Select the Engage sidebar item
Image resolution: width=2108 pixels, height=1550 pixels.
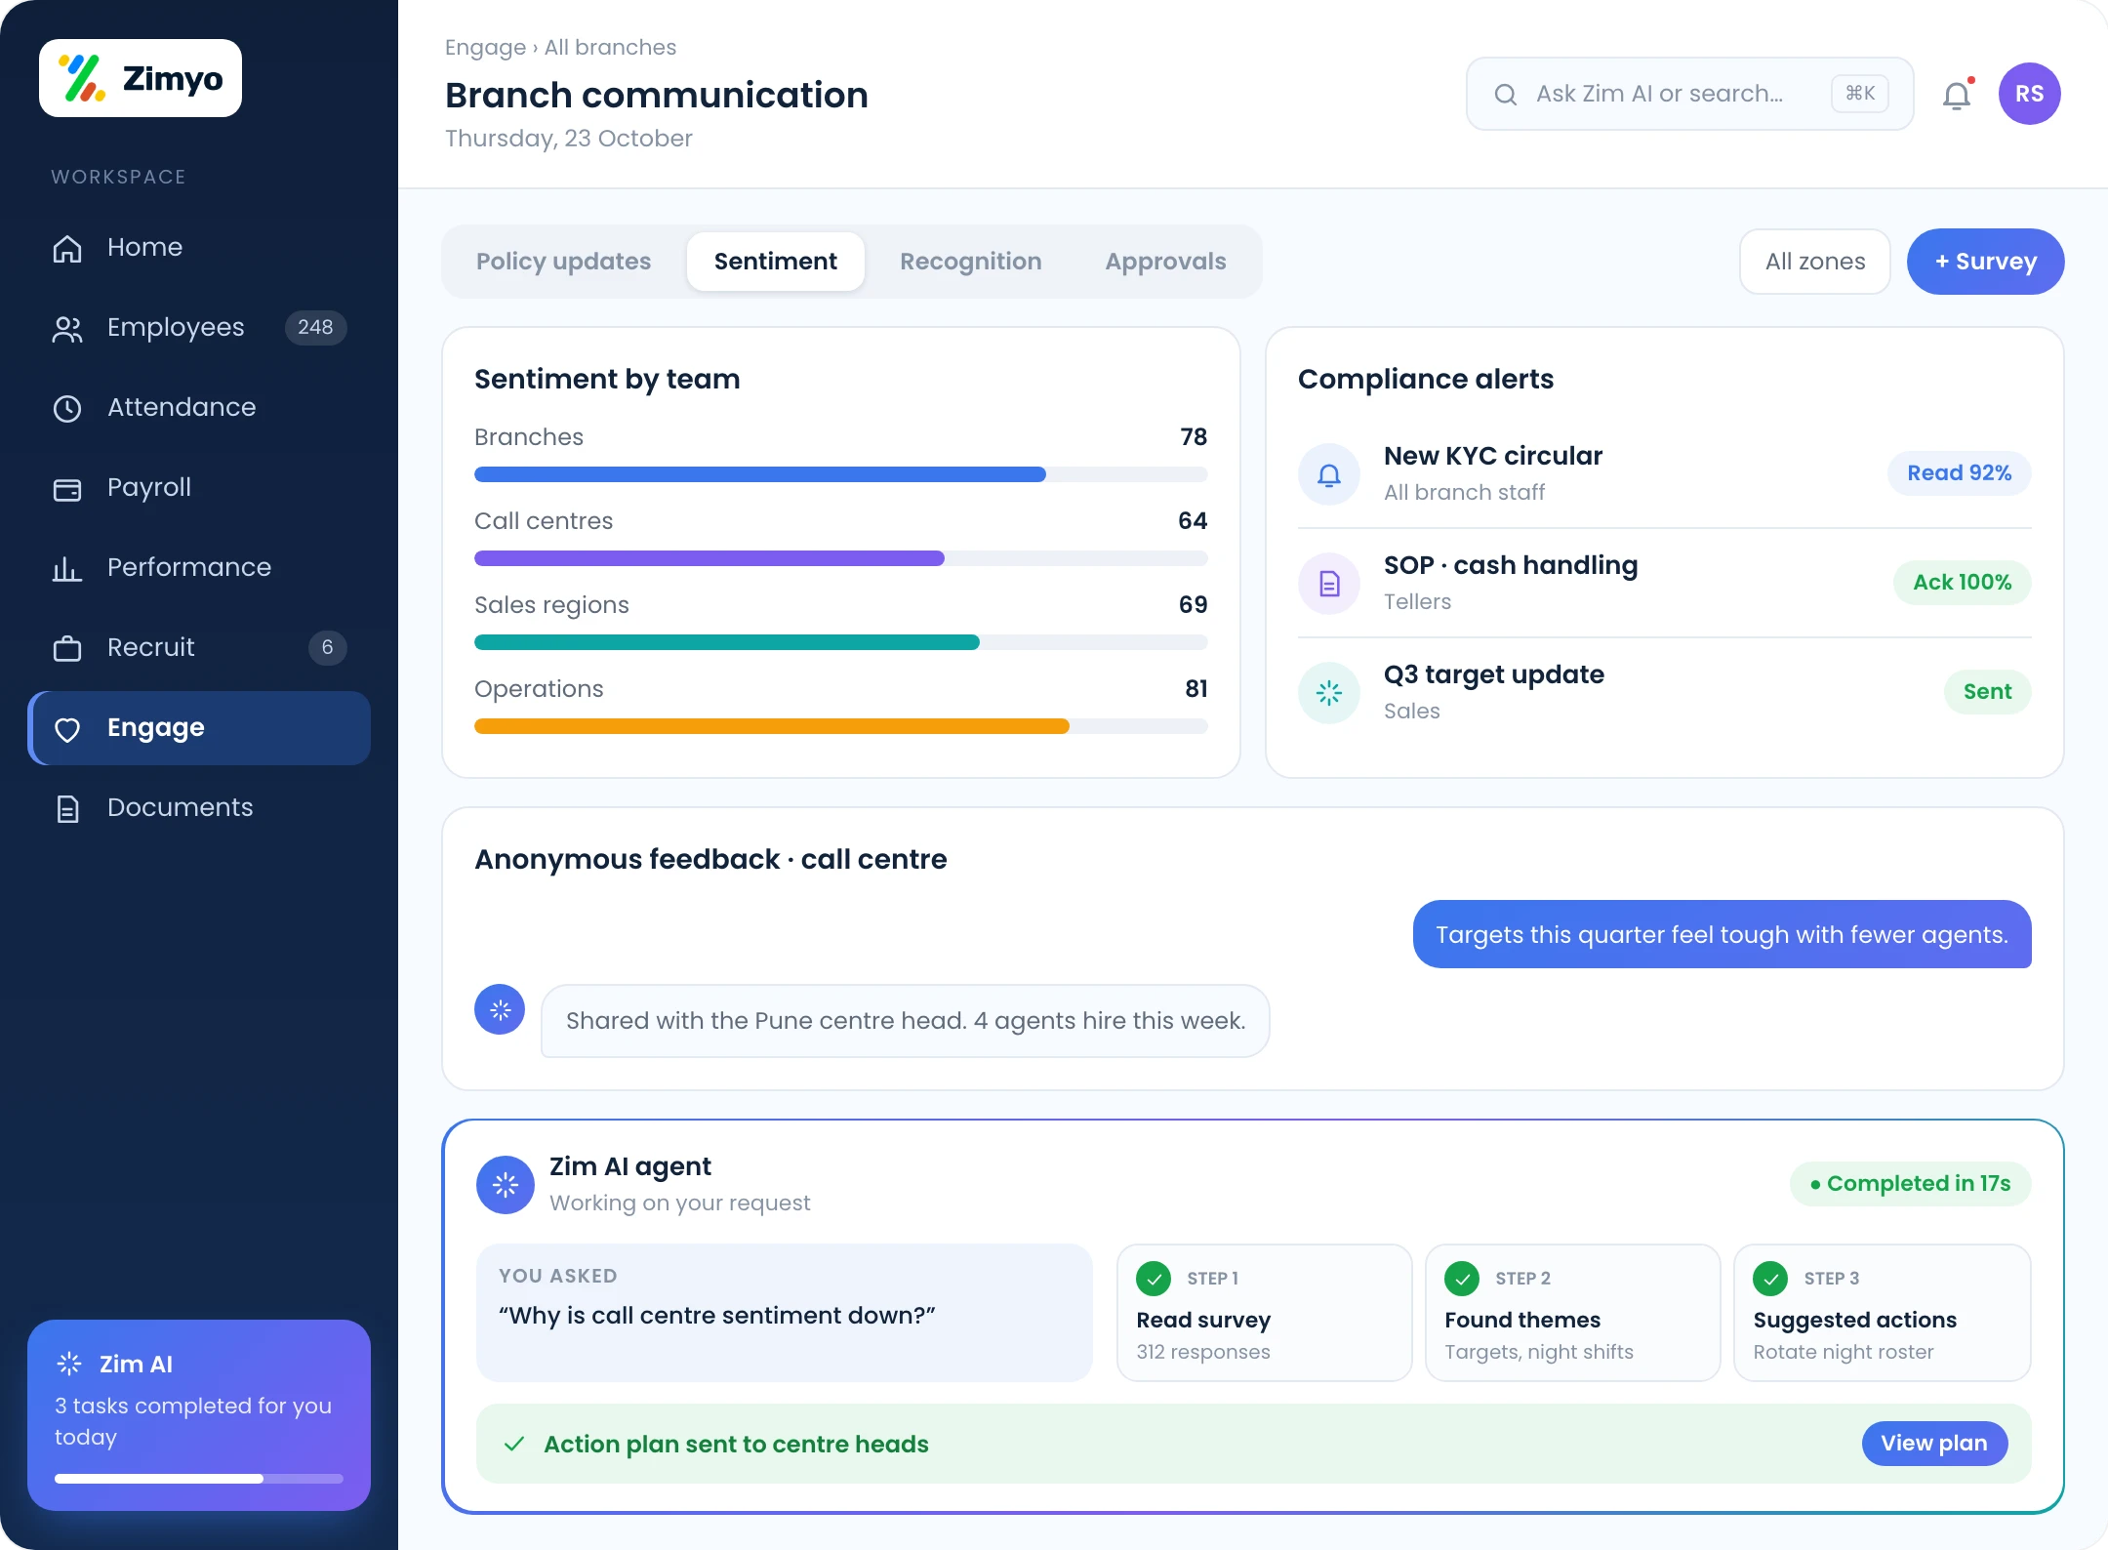[x=199, y=728]
